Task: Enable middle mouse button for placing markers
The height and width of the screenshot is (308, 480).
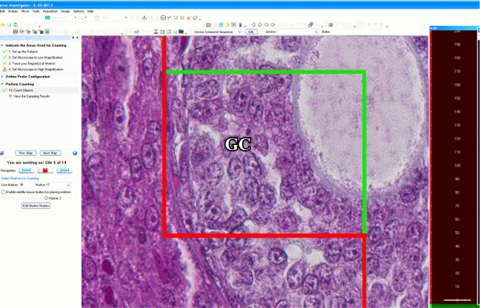Action: click(x=4, y=192)
